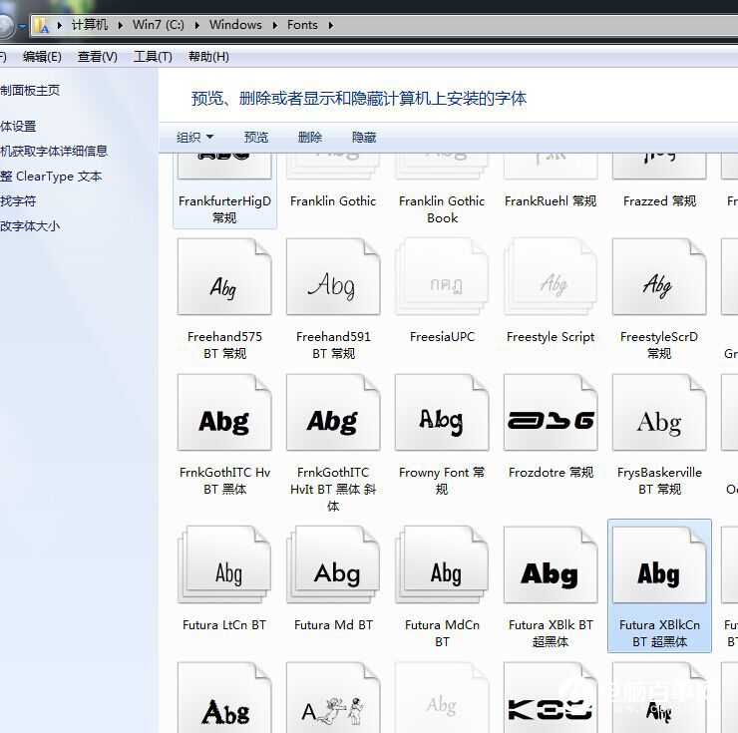Select the Frozdotre font icon

click(551, 412)
